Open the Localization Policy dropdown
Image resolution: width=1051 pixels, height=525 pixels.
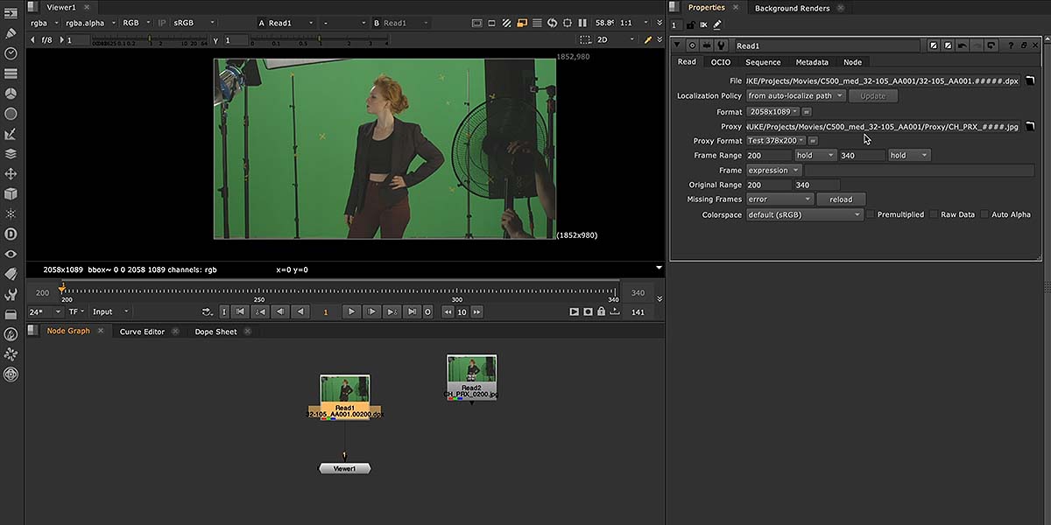point(796,96)
